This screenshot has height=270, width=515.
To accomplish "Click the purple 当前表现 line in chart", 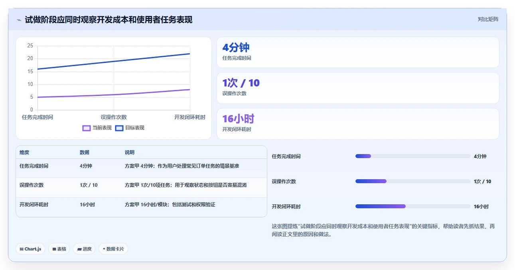I will [114, 95].
